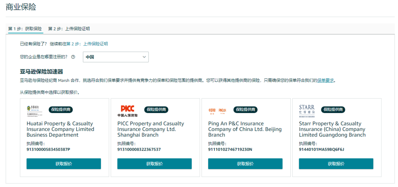The image size is (398, 187).
Task: Click the Huatai insurance logo
Action: click(x=35, y=110)
